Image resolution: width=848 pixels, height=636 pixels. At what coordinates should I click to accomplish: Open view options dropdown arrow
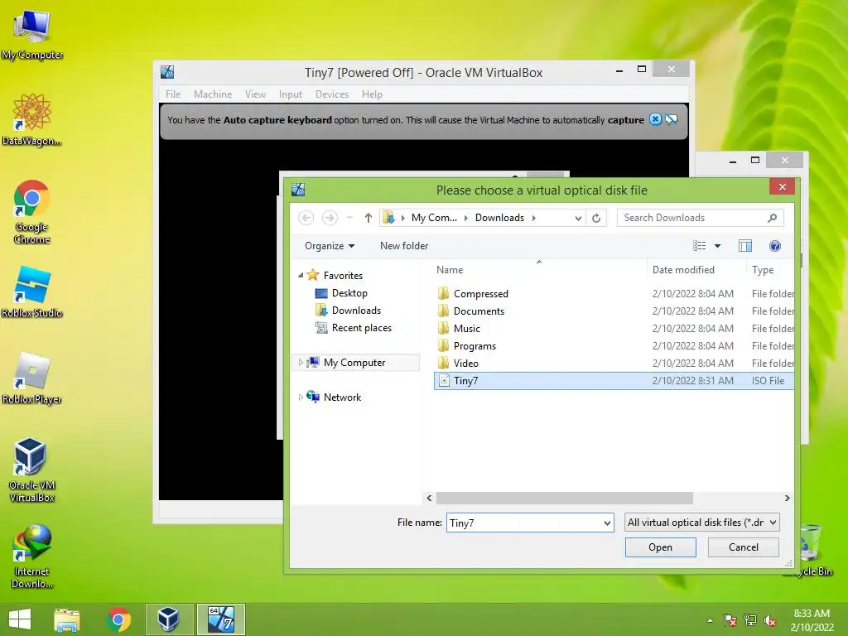click(718, 246)
